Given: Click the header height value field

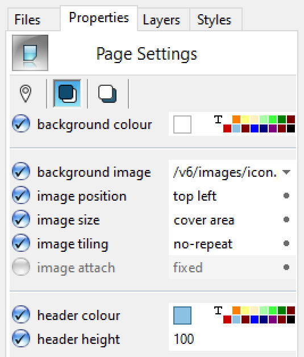Looking at the screenshot, I should (232, 339).
